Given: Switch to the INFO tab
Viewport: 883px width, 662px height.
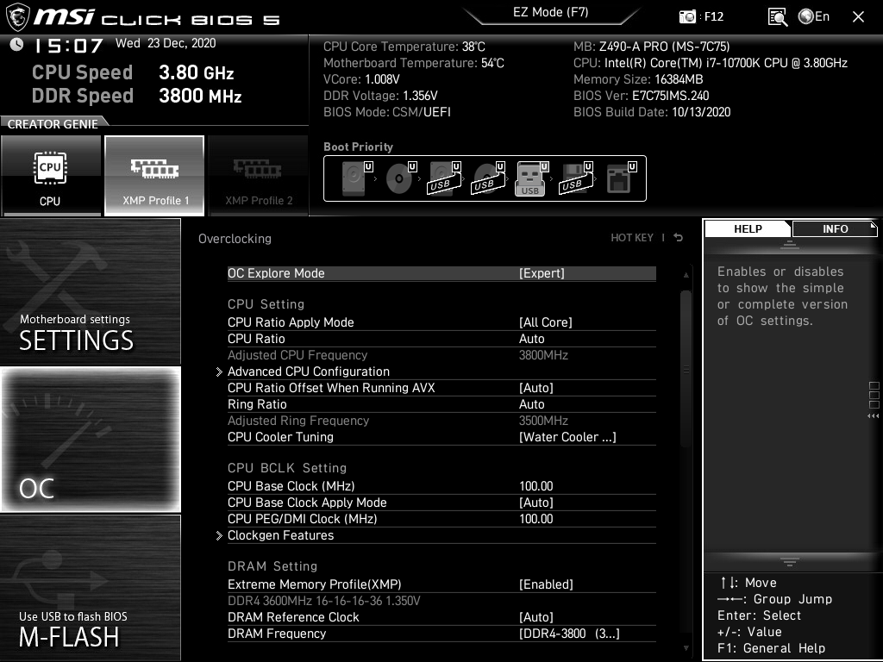Looking at the screenshot, I should point(835,228).
